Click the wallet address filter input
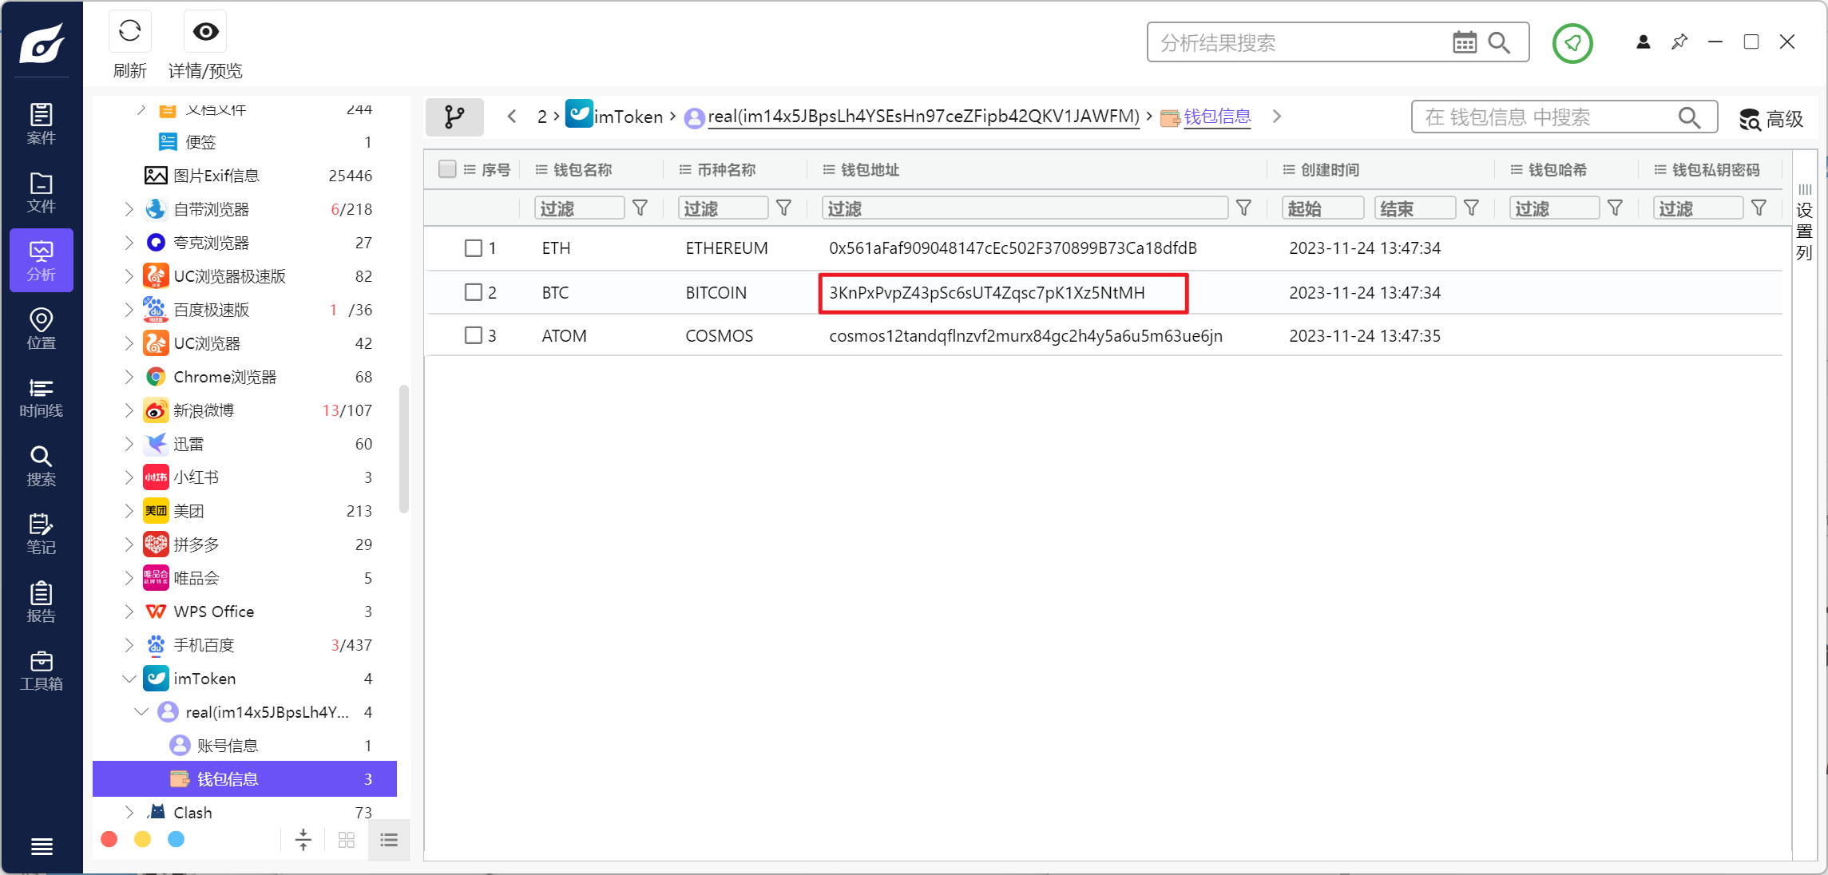The height and width of the screenshot is (875, 1828). coord(1025,208)
